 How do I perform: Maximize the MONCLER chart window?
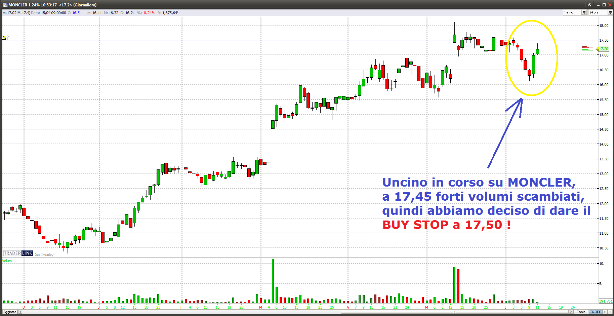(x=604, y=5)
